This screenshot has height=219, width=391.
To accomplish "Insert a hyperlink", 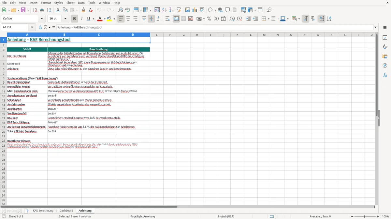I will 221,10.
